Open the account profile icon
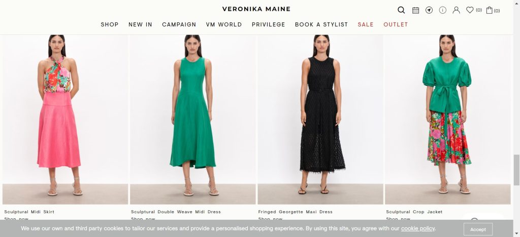The height and width of the screenshot is (237, 520). point(457,10)
